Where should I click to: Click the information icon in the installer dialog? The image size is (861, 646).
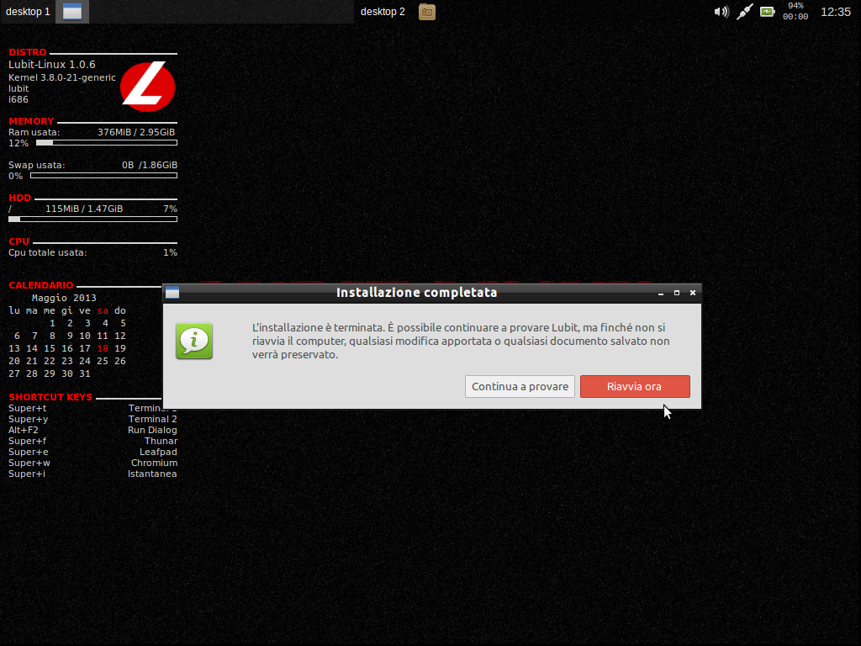pyautogui.click(x=195, y=340)
